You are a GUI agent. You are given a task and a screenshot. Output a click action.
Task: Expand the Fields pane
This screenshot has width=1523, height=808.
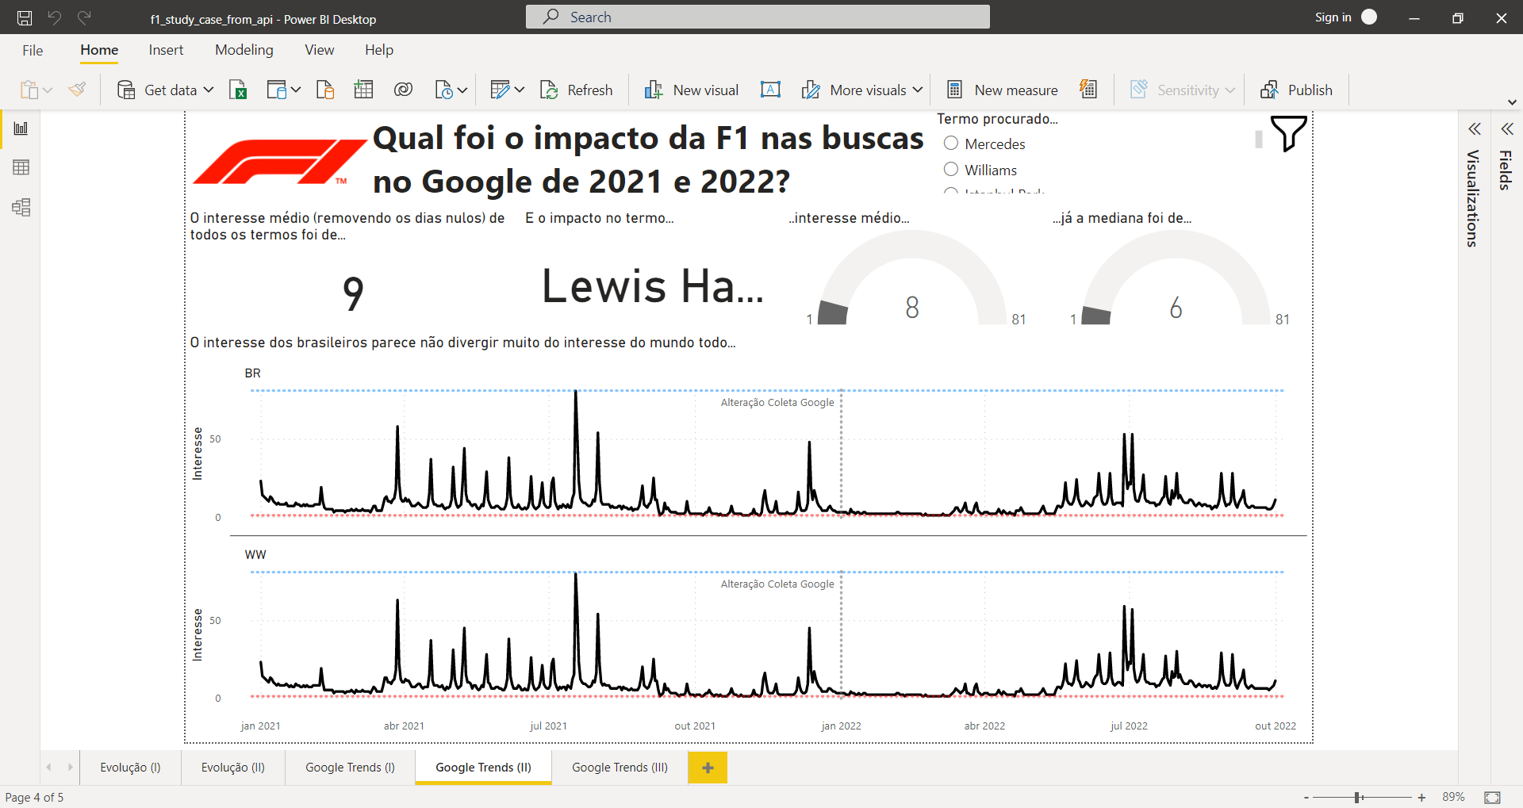[1507, 128]
